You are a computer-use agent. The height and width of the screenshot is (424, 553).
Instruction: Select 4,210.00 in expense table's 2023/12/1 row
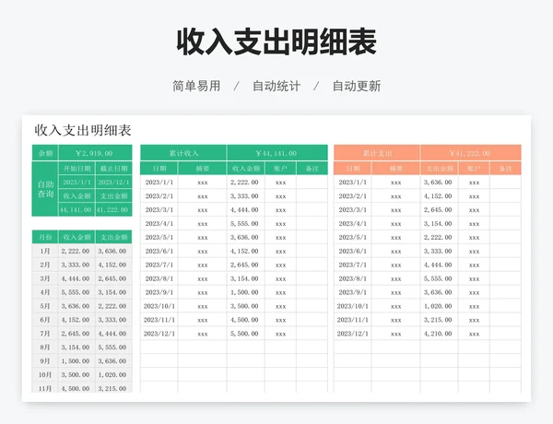[x=438, y=334]
